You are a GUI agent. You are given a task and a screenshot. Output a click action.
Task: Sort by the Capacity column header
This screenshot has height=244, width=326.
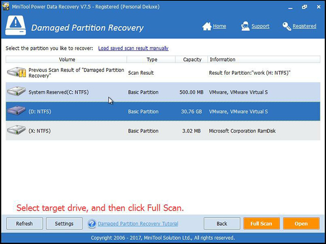click(x=192, y=59)
